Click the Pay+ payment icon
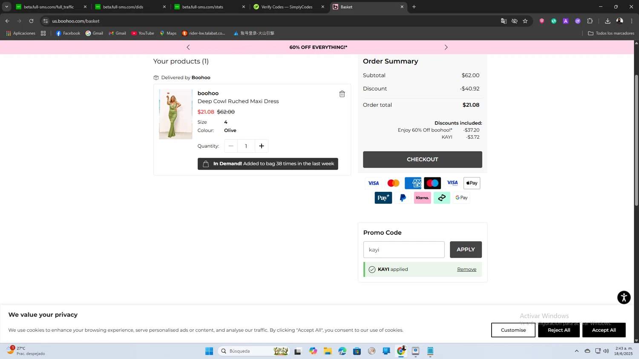Screen dimensions: 639x359 383,198
